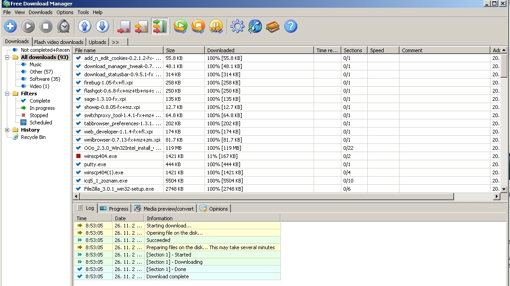Open the Tools menu

83,12
